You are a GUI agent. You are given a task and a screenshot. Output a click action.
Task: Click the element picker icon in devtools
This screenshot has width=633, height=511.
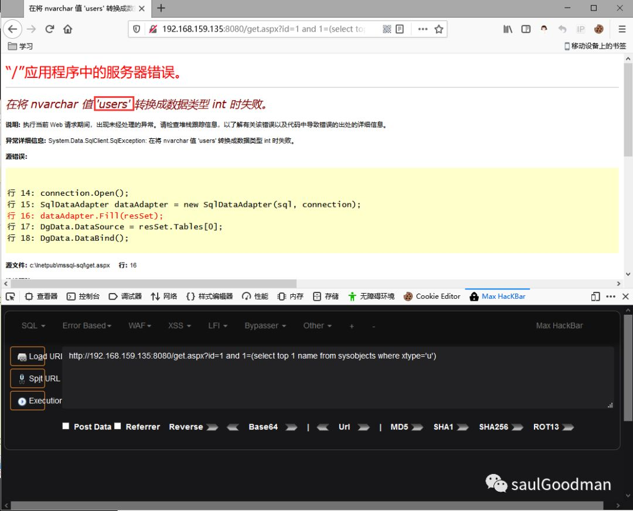click(x=11, y=297)
